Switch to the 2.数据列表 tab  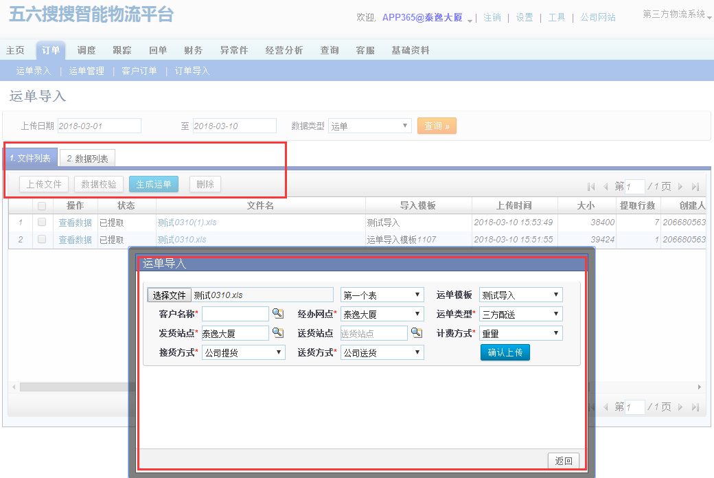click(87, 159)
